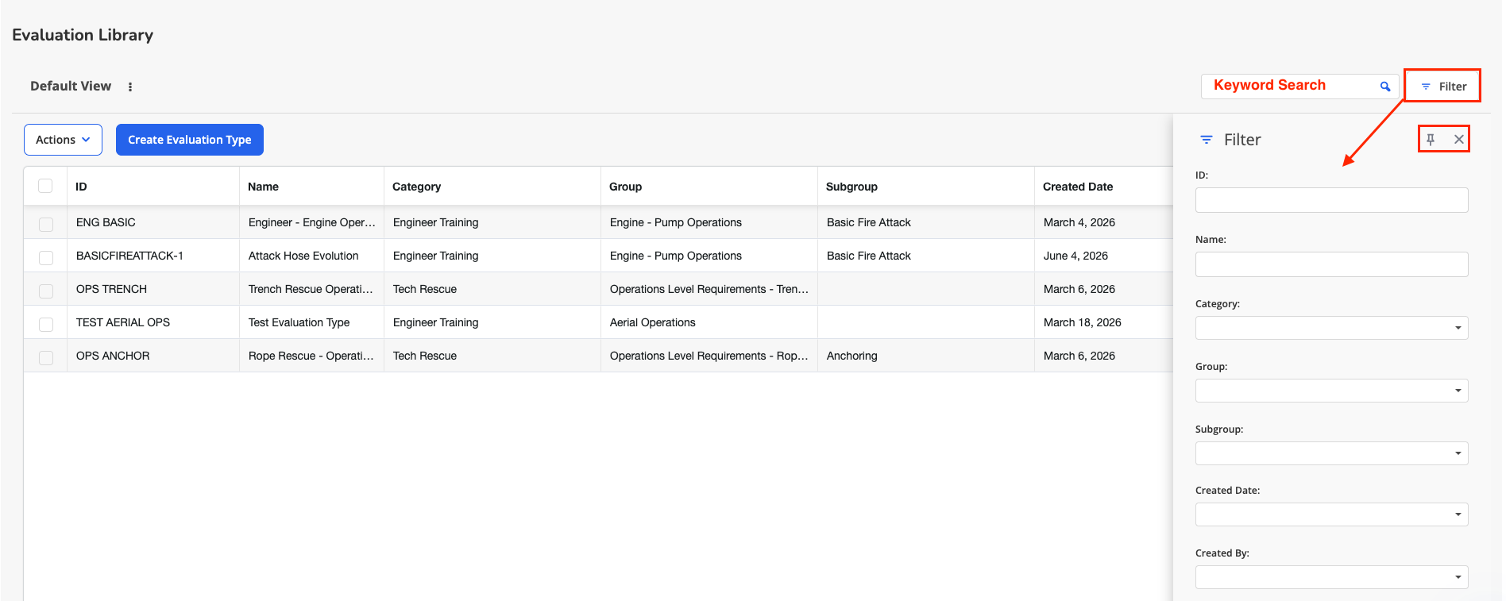Click the Default View label
The width and height of the screenshot is (1506, 601).
pyautogui.click(x=71, y=86)
